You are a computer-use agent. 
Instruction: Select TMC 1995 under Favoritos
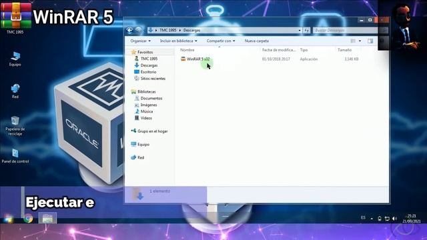149,59
